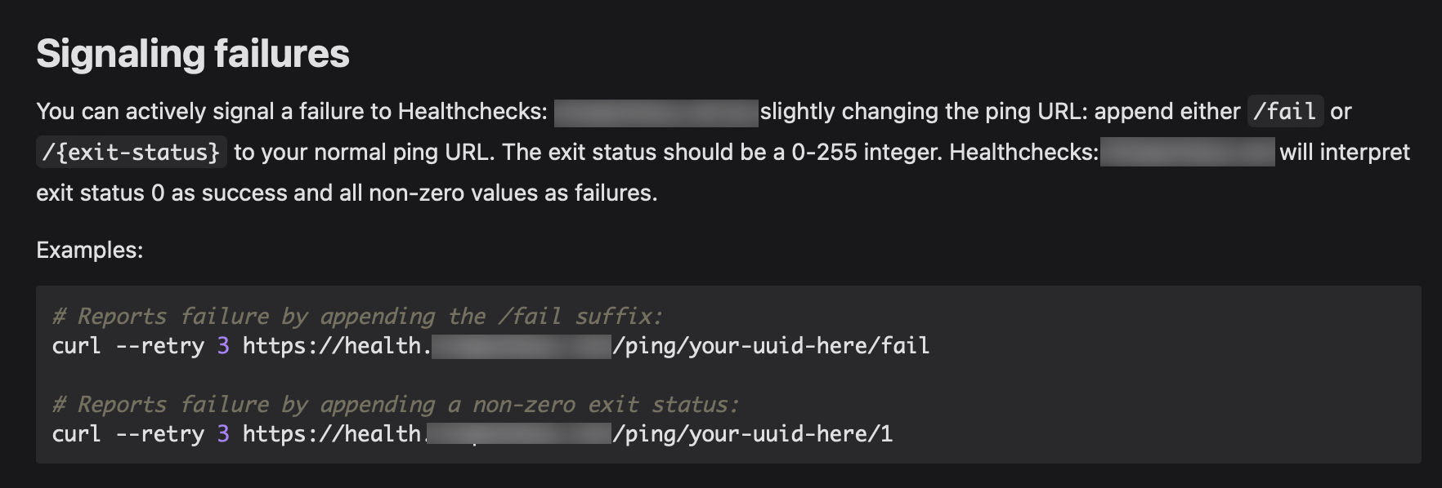Click "https://health." in the first command
The image size is (1442, 488).
[337, 346]
